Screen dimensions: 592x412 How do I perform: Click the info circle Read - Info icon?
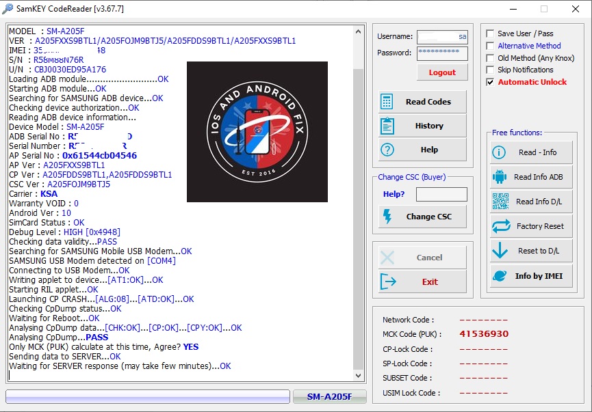click(500, 152)
